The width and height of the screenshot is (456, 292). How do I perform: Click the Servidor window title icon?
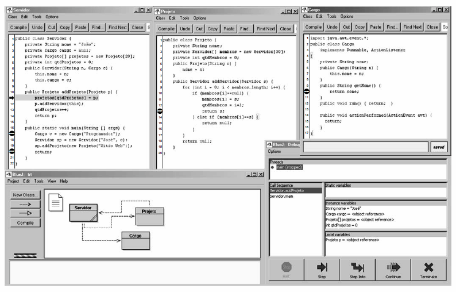pos(9,10)
